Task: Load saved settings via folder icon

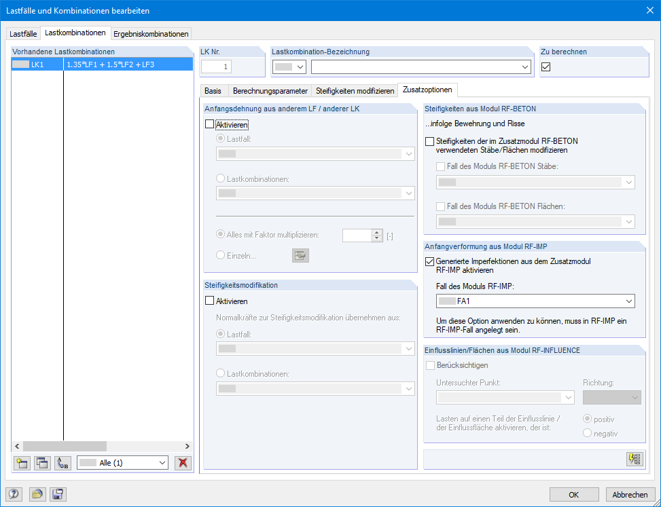Action: pos(37,494)
